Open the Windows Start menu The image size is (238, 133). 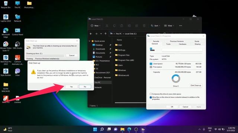[95, 129]
